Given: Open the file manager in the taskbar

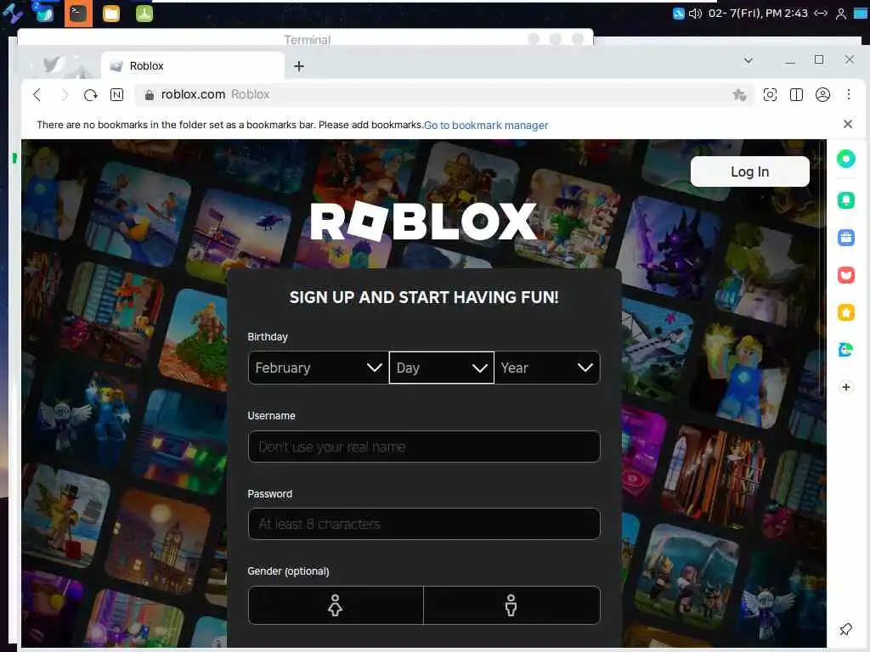Looking at the screenshot, I should [x=111, y=14].
